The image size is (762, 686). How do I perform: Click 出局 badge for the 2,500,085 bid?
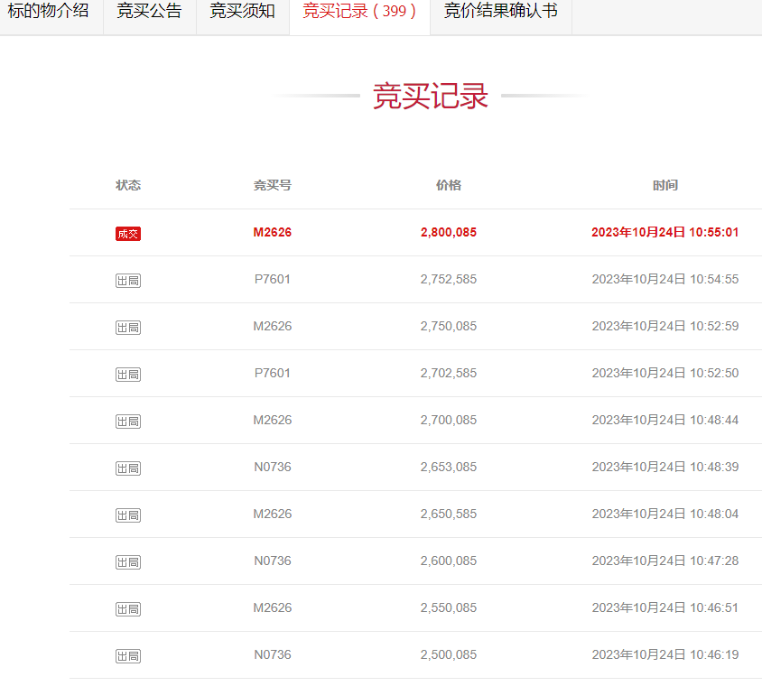[x=128, y=656]
